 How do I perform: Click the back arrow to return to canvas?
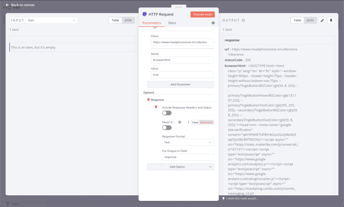[x=7, y=5]
